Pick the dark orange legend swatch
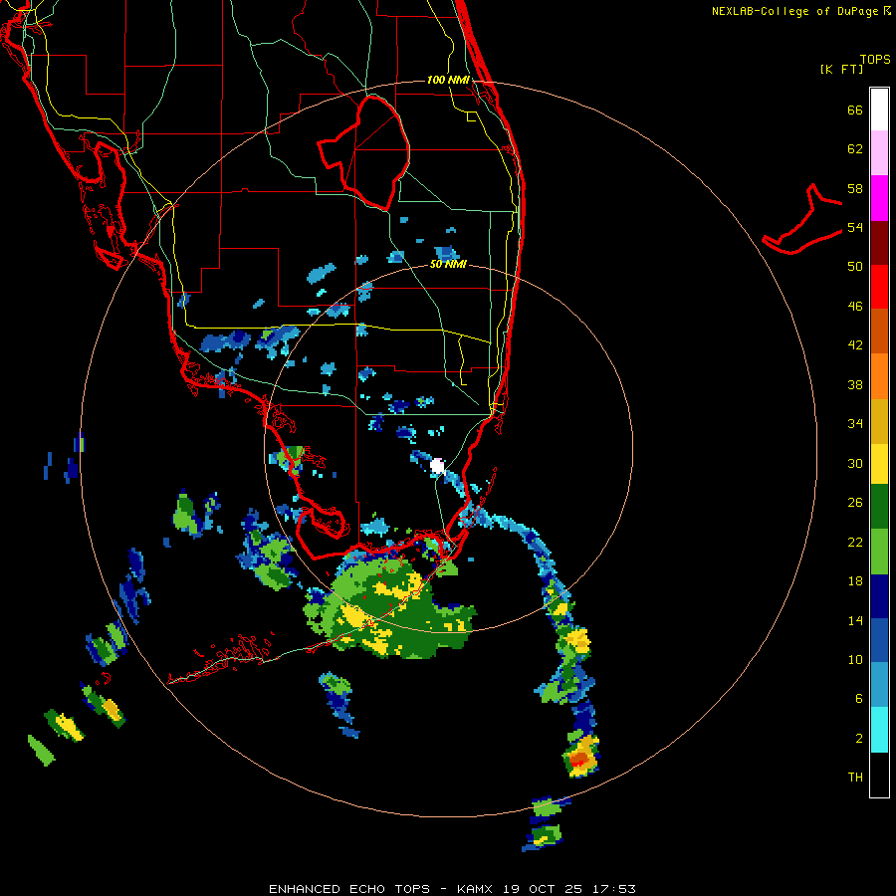Screen dimensions: 896x896 (x=879, y=331)
